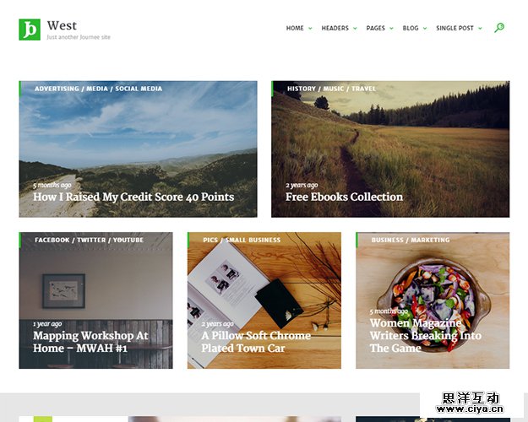Click the green search magnifier icon

(x=499, y=28)
